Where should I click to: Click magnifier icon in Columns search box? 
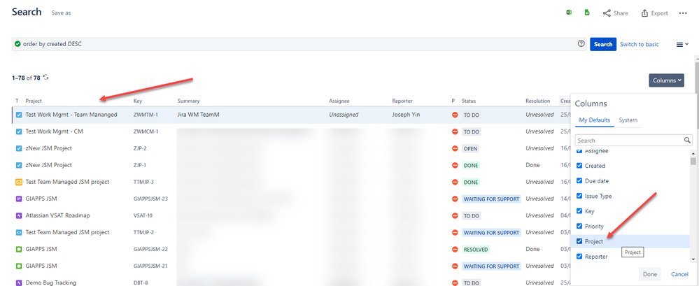pos(687,141)
